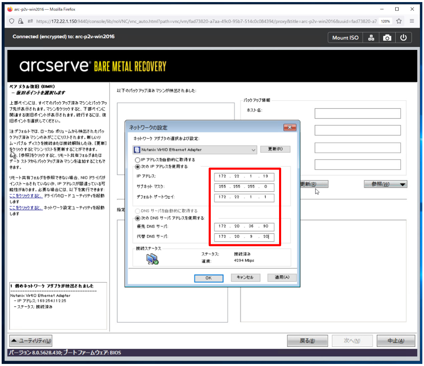The width and height of the screenshot is (424, 366).
Task: Click the 代替 DNS サーバ input field
Action: point(244,237)
